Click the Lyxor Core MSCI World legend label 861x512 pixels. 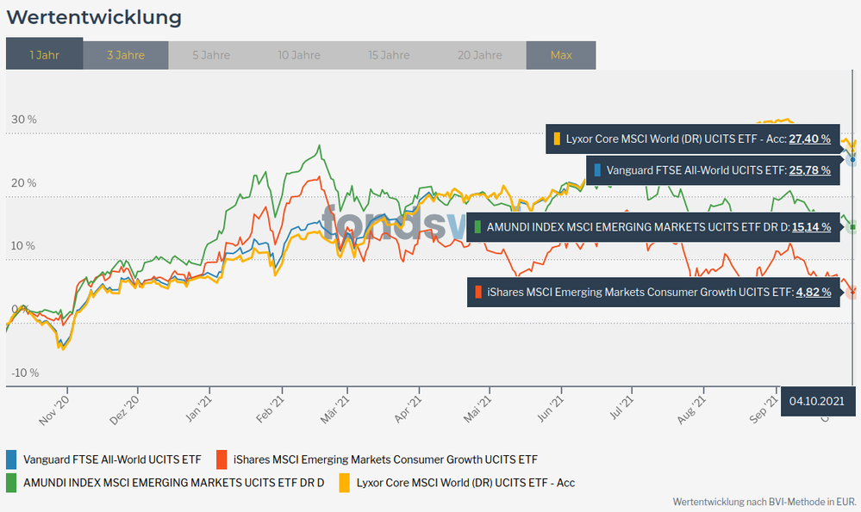click(x=465, y=482)
